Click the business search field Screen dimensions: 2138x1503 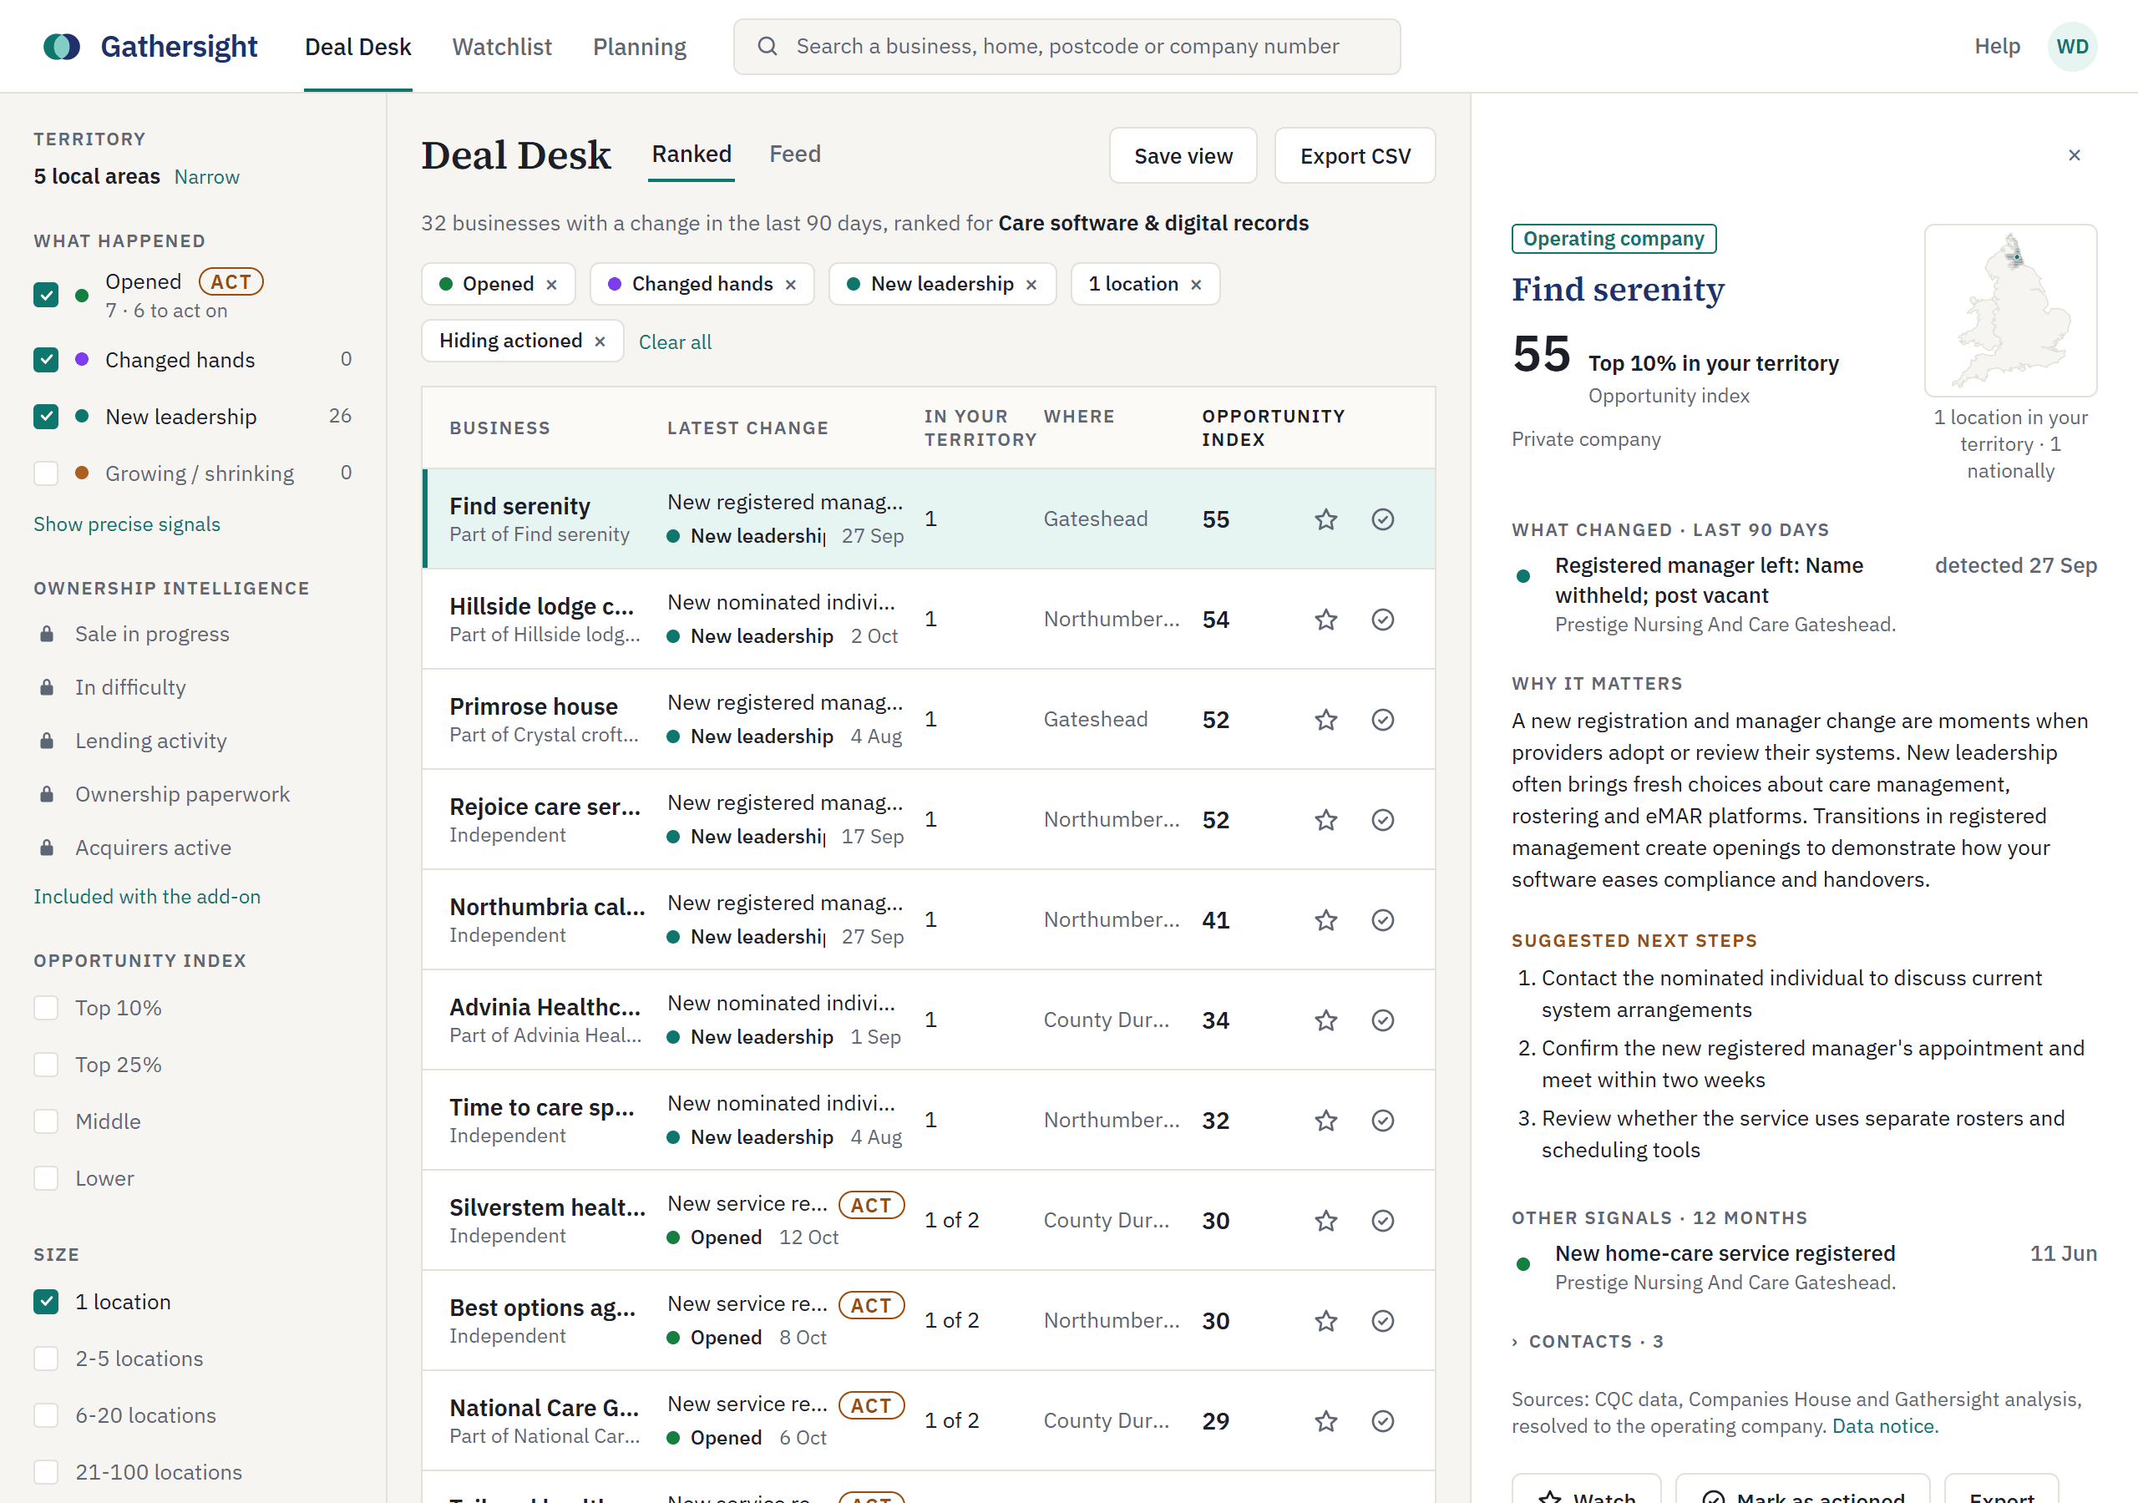(1066, 47)
